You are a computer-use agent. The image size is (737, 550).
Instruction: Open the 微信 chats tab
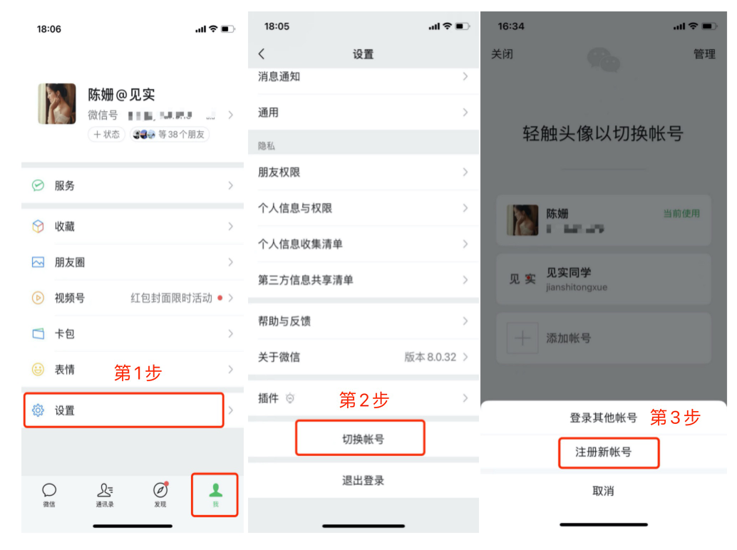click(x=49, y=495)
